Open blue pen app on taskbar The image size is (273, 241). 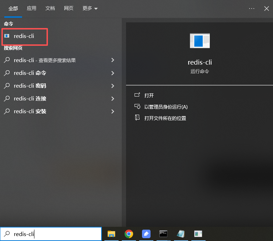point(146,234)
